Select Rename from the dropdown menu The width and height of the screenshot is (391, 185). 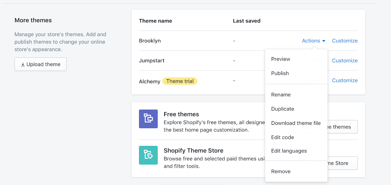[x=281, y=95]
